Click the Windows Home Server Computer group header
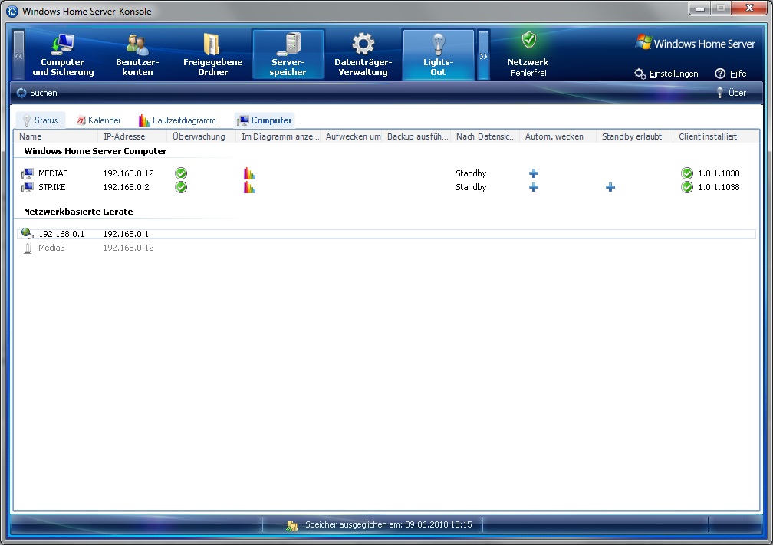The height and width of the screenshot is (549, 773). click(x=95, y=151)
